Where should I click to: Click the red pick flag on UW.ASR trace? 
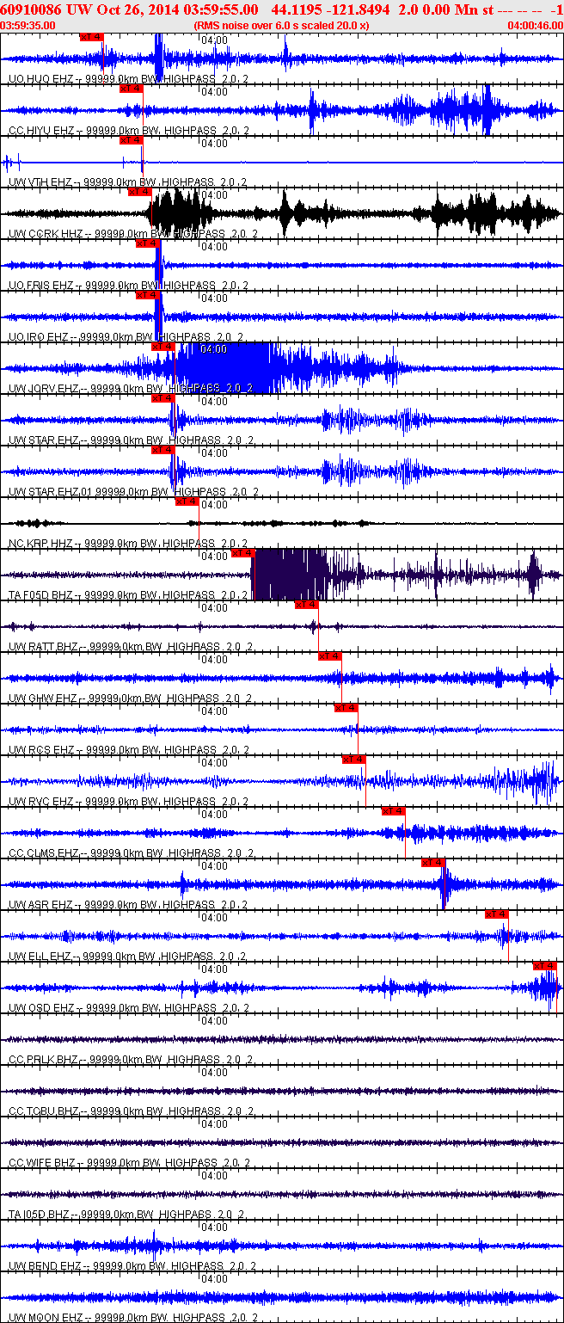pos(433,863)
